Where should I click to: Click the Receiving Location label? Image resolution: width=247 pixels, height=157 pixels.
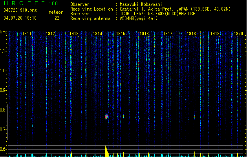pyautogui.click(x=91, y=9)
